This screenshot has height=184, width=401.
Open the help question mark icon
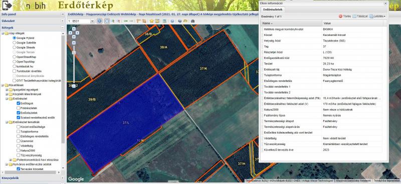click(x=172, y=21)
